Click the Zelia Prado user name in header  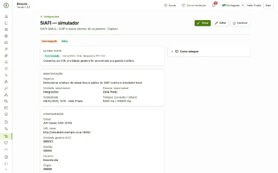tap(254, 5)
